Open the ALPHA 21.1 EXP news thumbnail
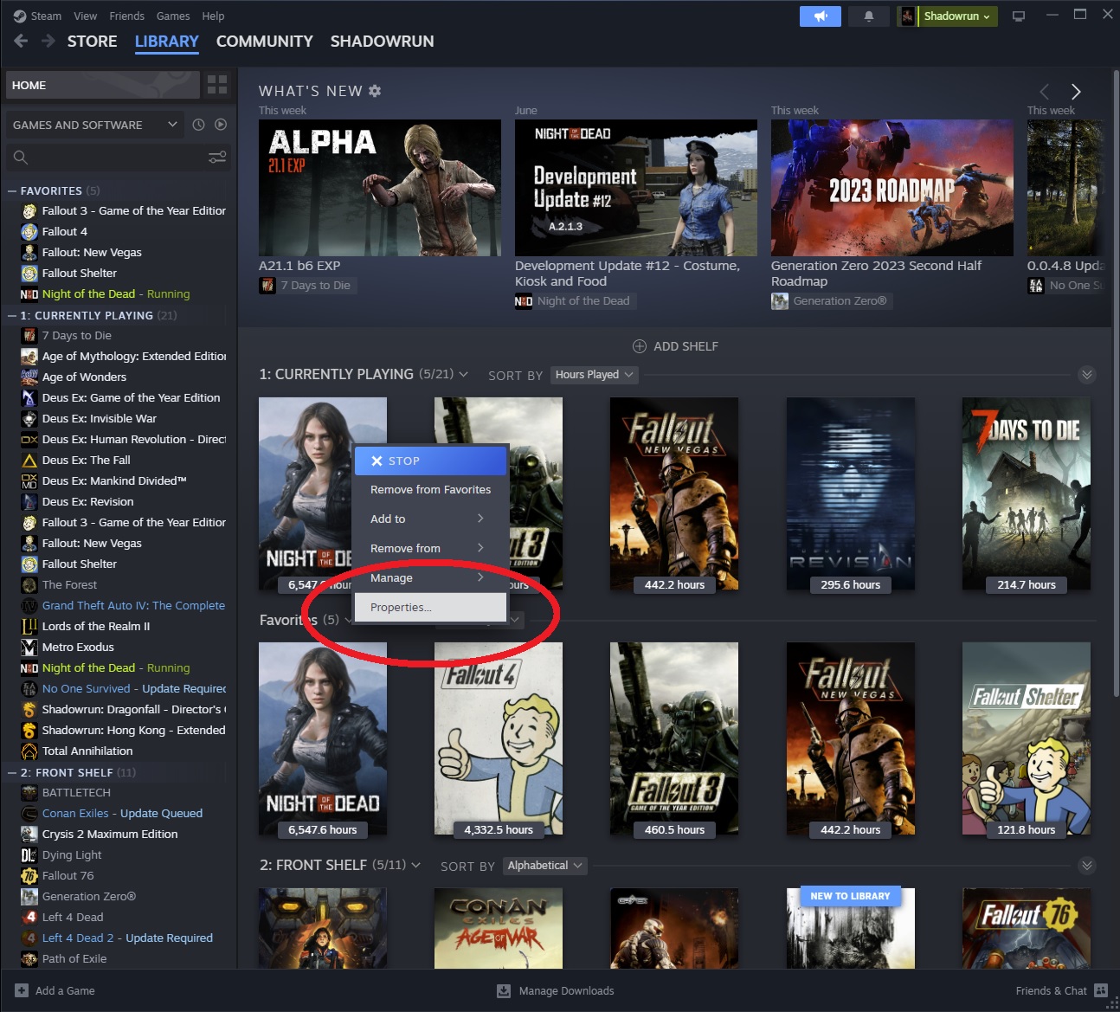 [x=380, y=188]
